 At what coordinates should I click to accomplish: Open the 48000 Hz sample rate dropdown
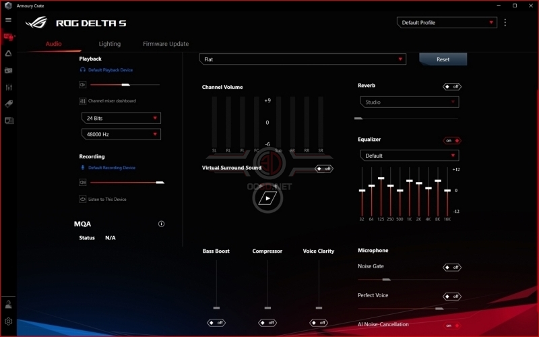point(121,134)
